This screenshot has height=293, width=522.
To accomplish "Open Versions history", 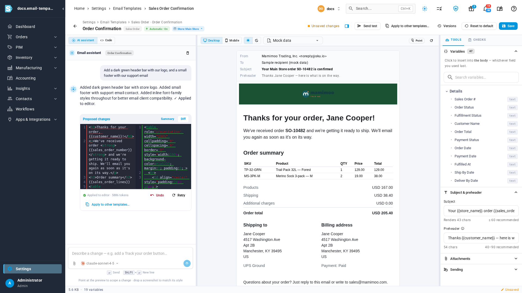I will (447, 26).
